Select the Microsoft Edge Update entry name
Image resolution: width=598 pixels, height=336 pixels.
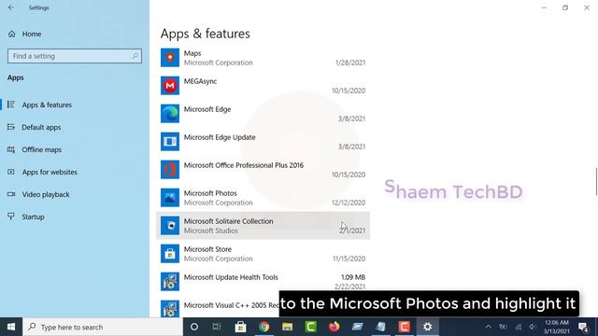[x=220, y=137]
